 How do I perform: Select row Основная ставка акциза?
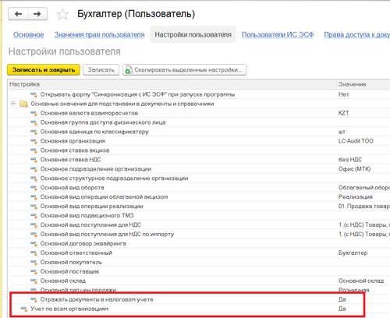click(x=199, y=150)
